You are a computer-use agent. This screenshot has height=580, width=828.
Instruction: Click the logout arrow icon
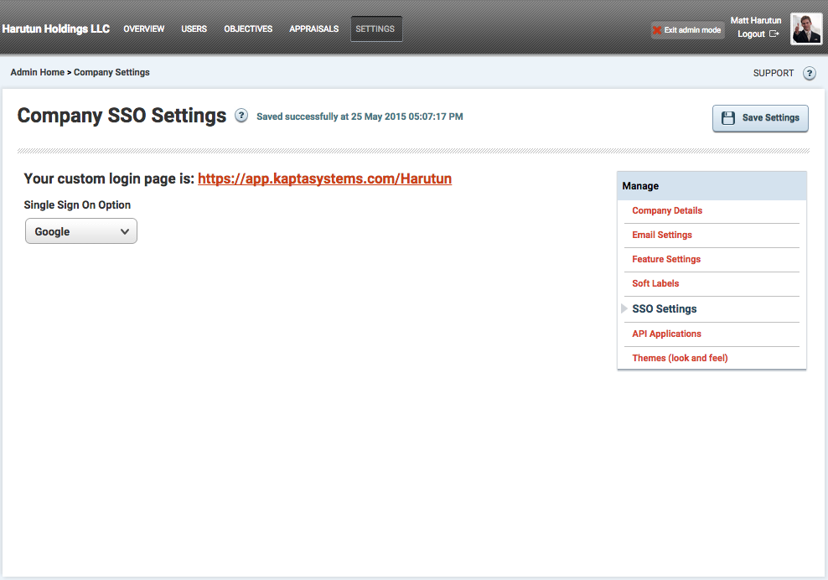click(x=774, y=34)
